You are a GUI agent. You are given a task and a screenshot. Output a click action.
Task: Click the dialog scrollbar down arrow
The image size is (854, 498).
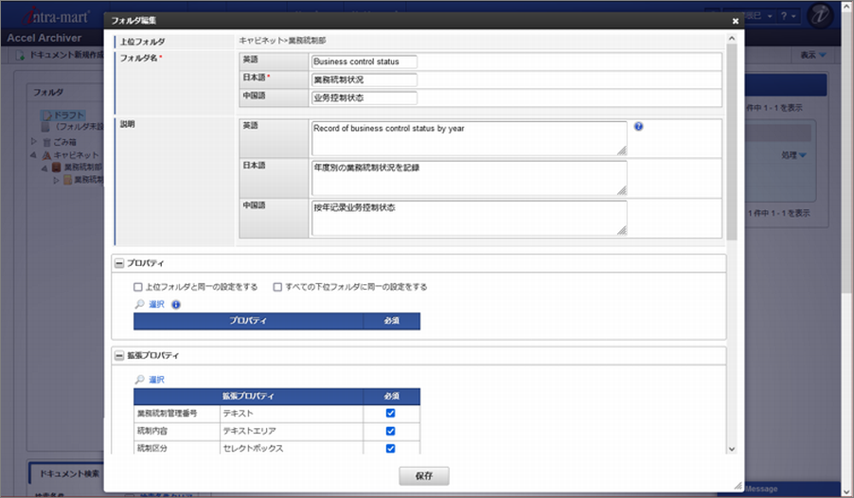[x=732, y=449]
